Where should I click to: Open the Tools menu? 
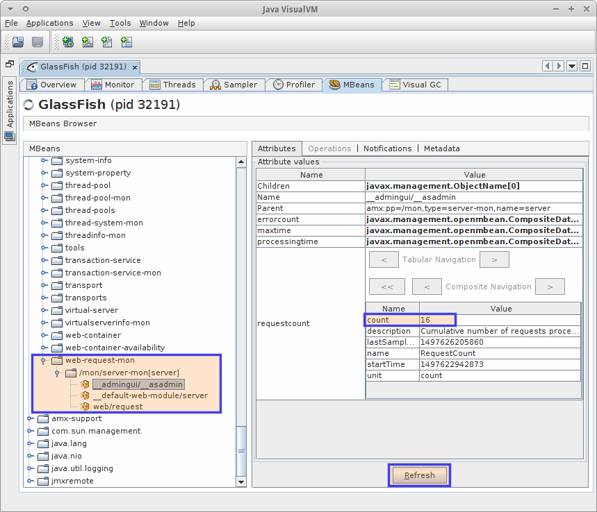pos(120,23)
